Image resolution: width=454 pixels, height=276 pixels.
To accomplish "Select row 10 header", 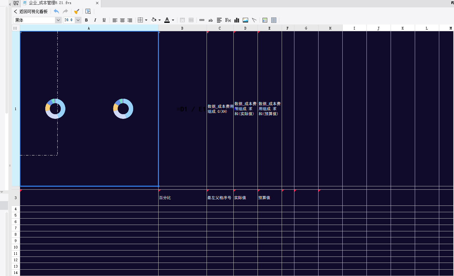I will tap(16, 247).
